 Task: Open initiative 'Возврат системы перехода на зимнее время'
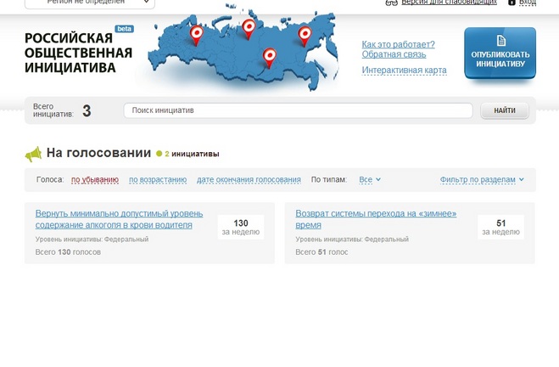click(x=376, y=219)
